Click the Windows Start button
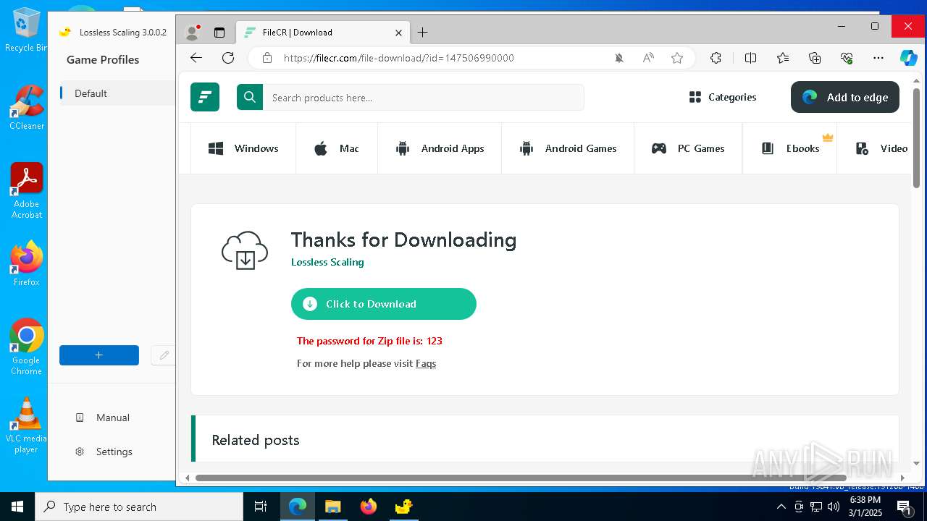Image resolution: width=927 pixels, height=521 pixels. pos(17,507)
